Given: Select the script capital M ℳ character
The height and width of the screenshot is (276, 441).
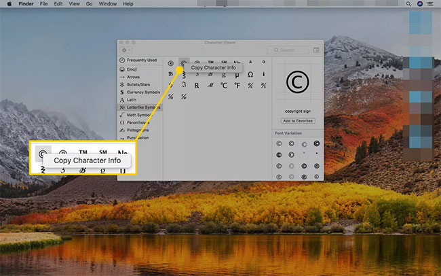Looking at the screenshot, I should click(210, 86).
